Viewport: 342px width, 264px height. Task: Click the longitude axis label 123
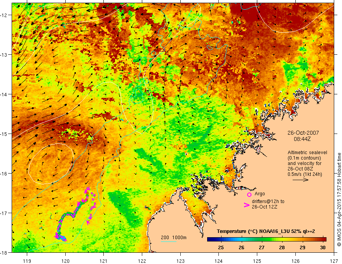coord(180,261)
